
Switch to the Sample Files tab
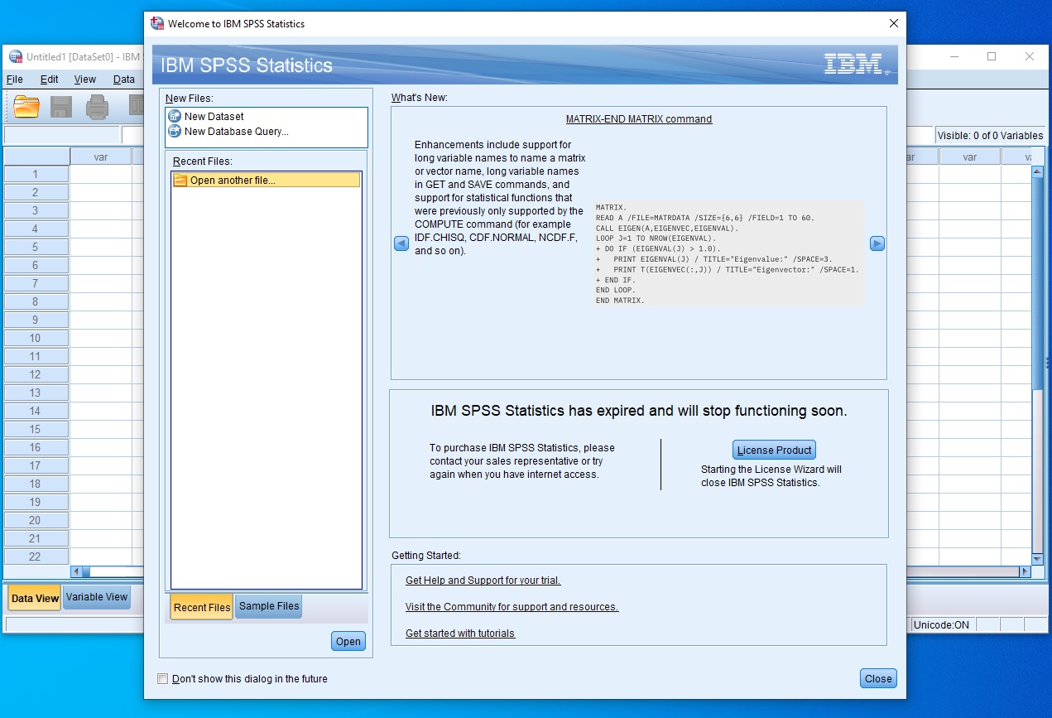coord(269,606)
